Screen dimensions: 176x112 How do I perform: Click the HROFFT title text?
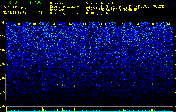17,2
